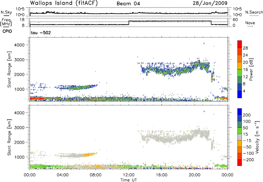This screenshot has width=263, height=182.
Task: Click the Slant Range label on velocity plot
Action: click(x=9, y=137)
